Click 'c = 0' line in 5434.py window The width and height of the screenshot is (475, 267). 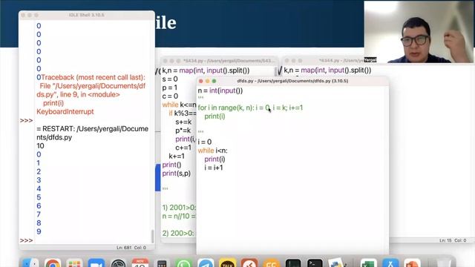click(x=170, y=96)
